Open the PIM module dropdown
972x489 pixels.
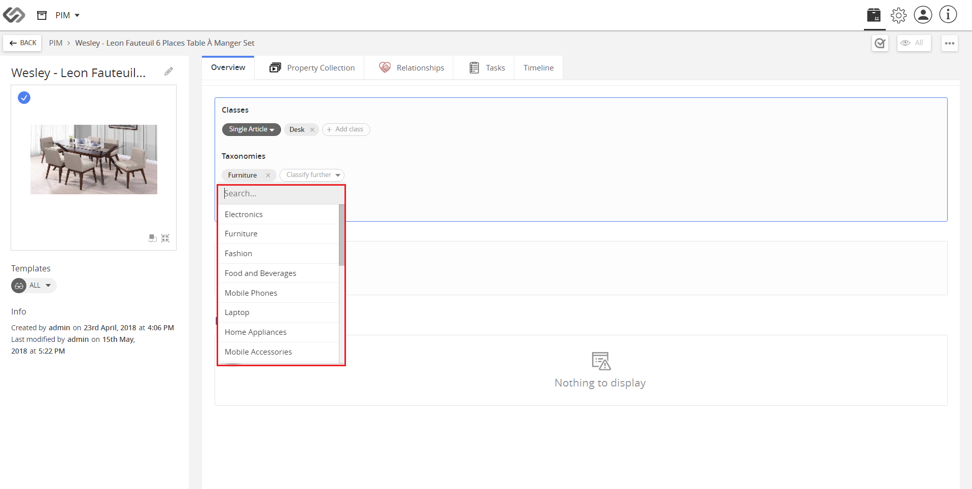click(x=67, y=15)
